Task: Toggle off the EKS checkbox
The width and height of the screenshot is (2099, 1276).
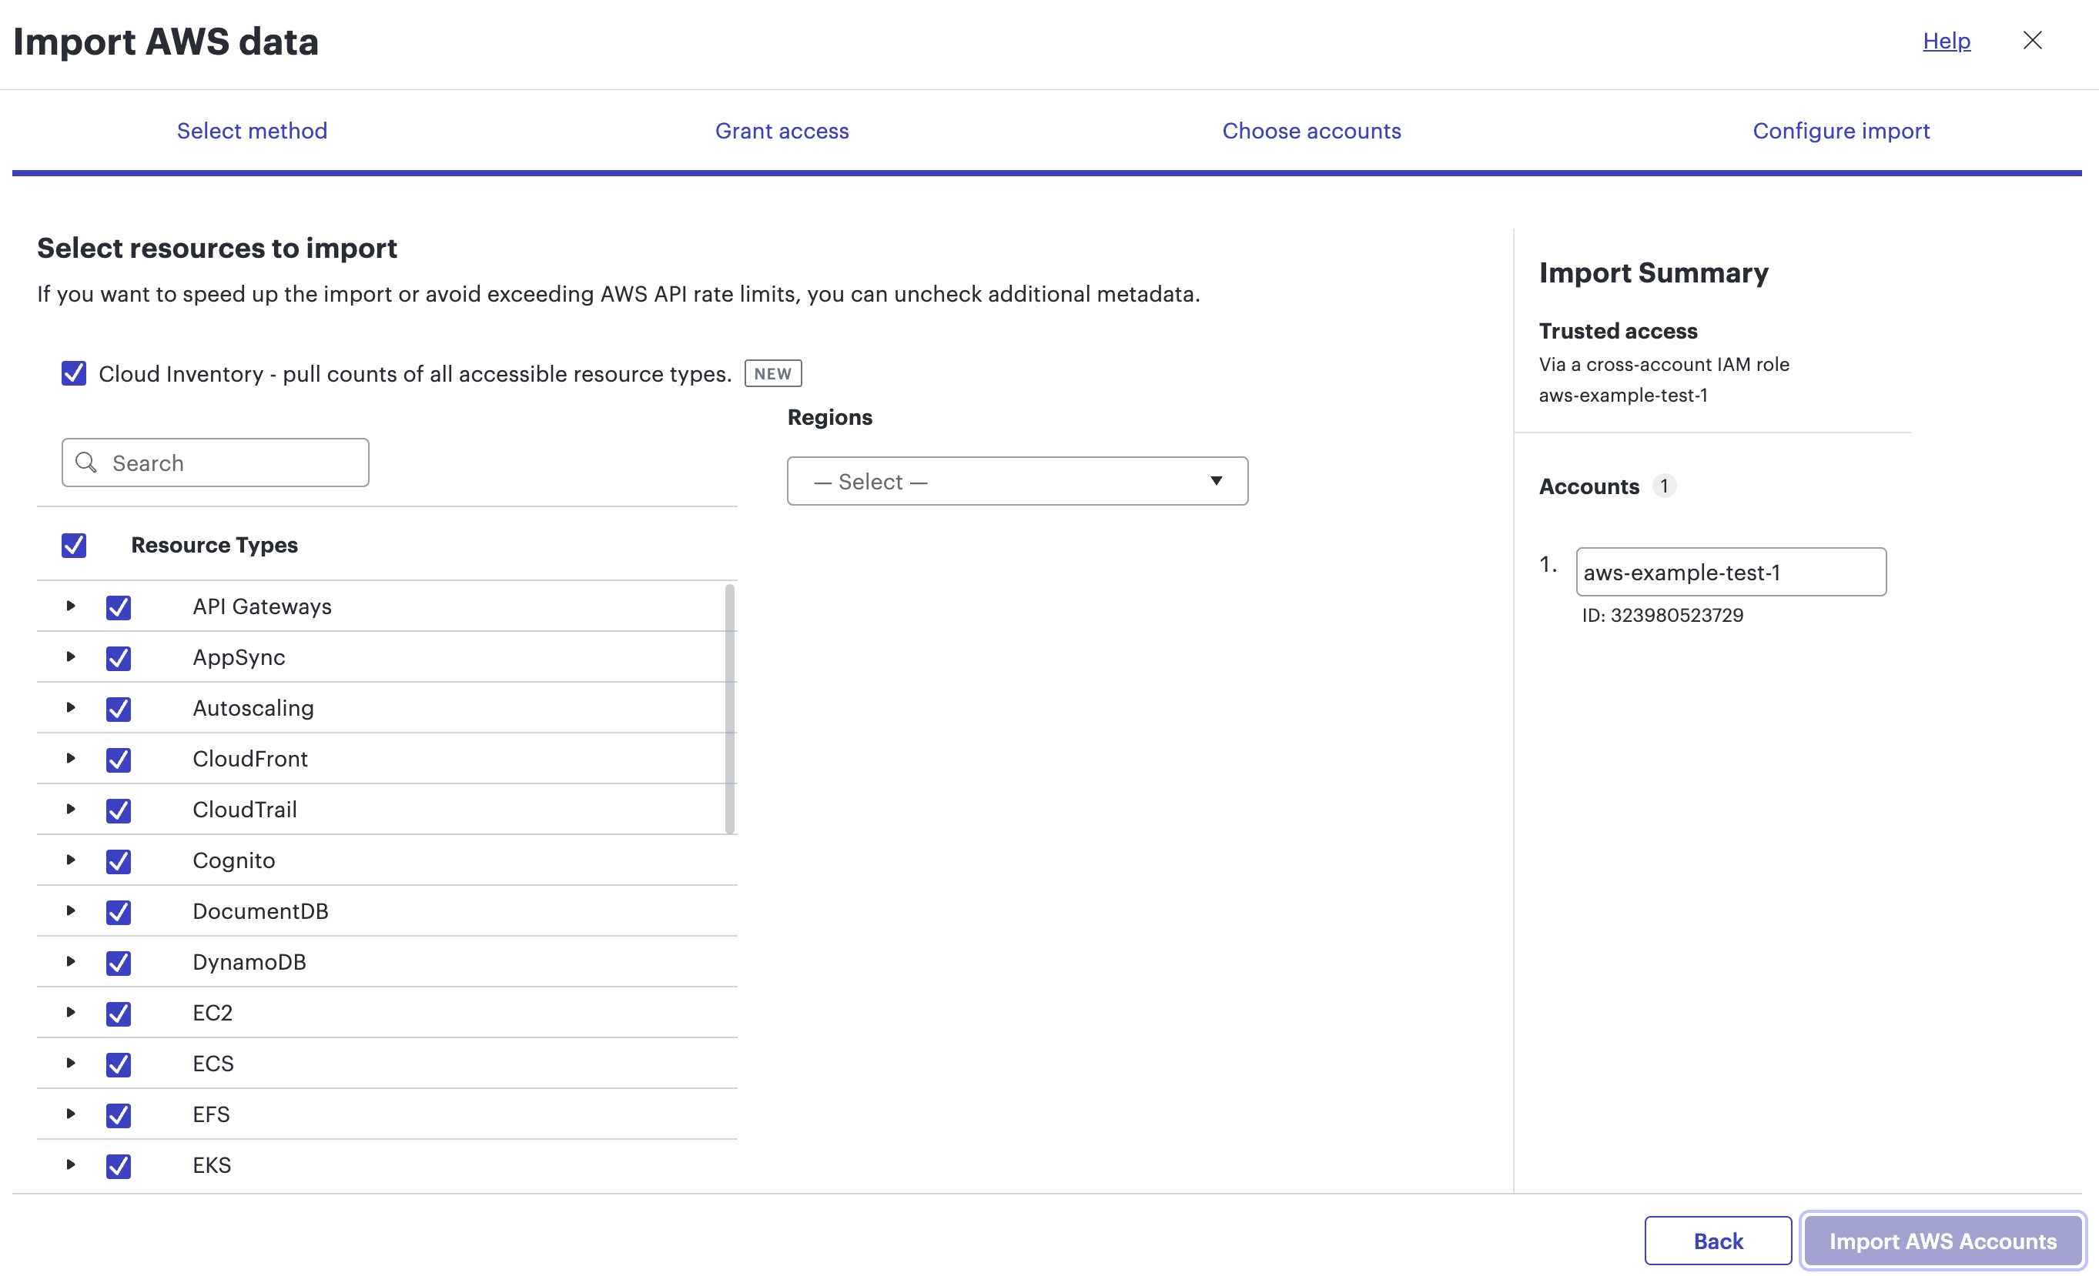Action: click(119, 1165)
